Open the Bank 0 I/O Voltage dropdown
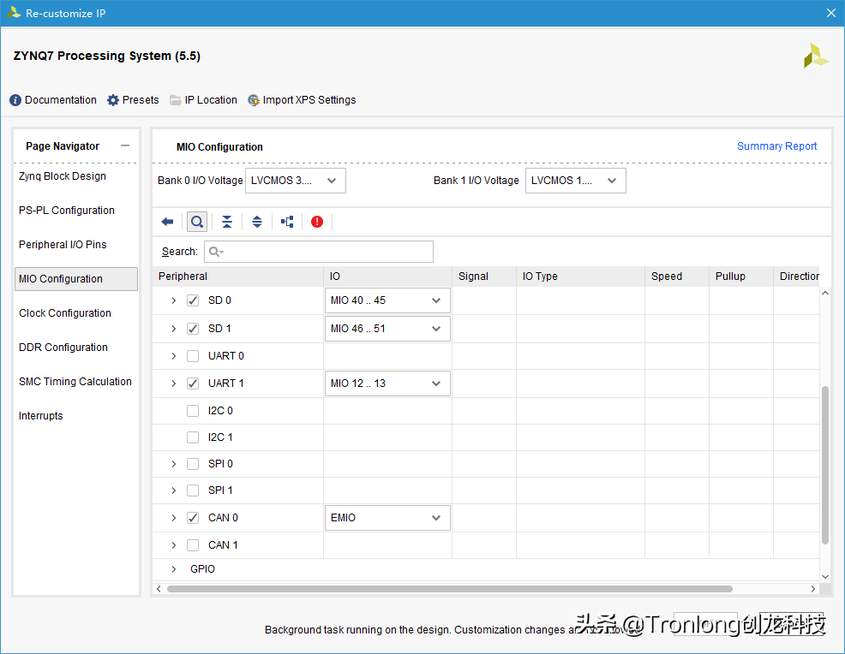 click(x=296, y=181)
